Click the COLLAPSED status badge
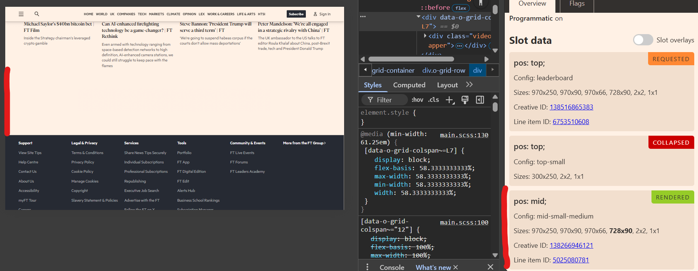 coord(671,142)
